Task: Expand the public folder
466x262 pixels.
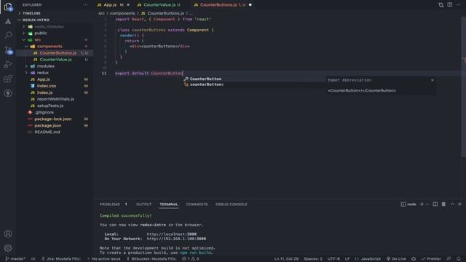Action: click(x=41, y=33)
